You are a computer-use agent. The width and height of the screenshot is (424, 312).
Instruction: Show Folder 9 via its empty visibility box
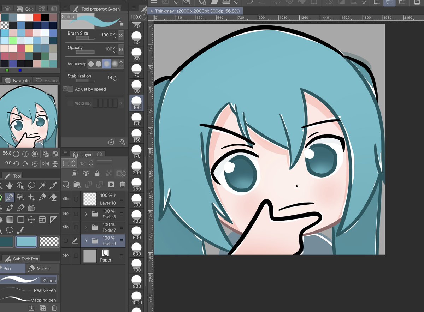tap(66, 241)
